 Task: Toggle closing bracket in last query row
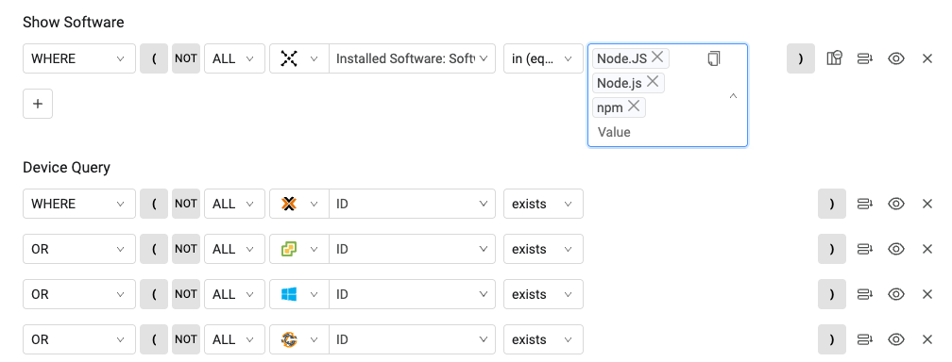click(x=831, y=339)
